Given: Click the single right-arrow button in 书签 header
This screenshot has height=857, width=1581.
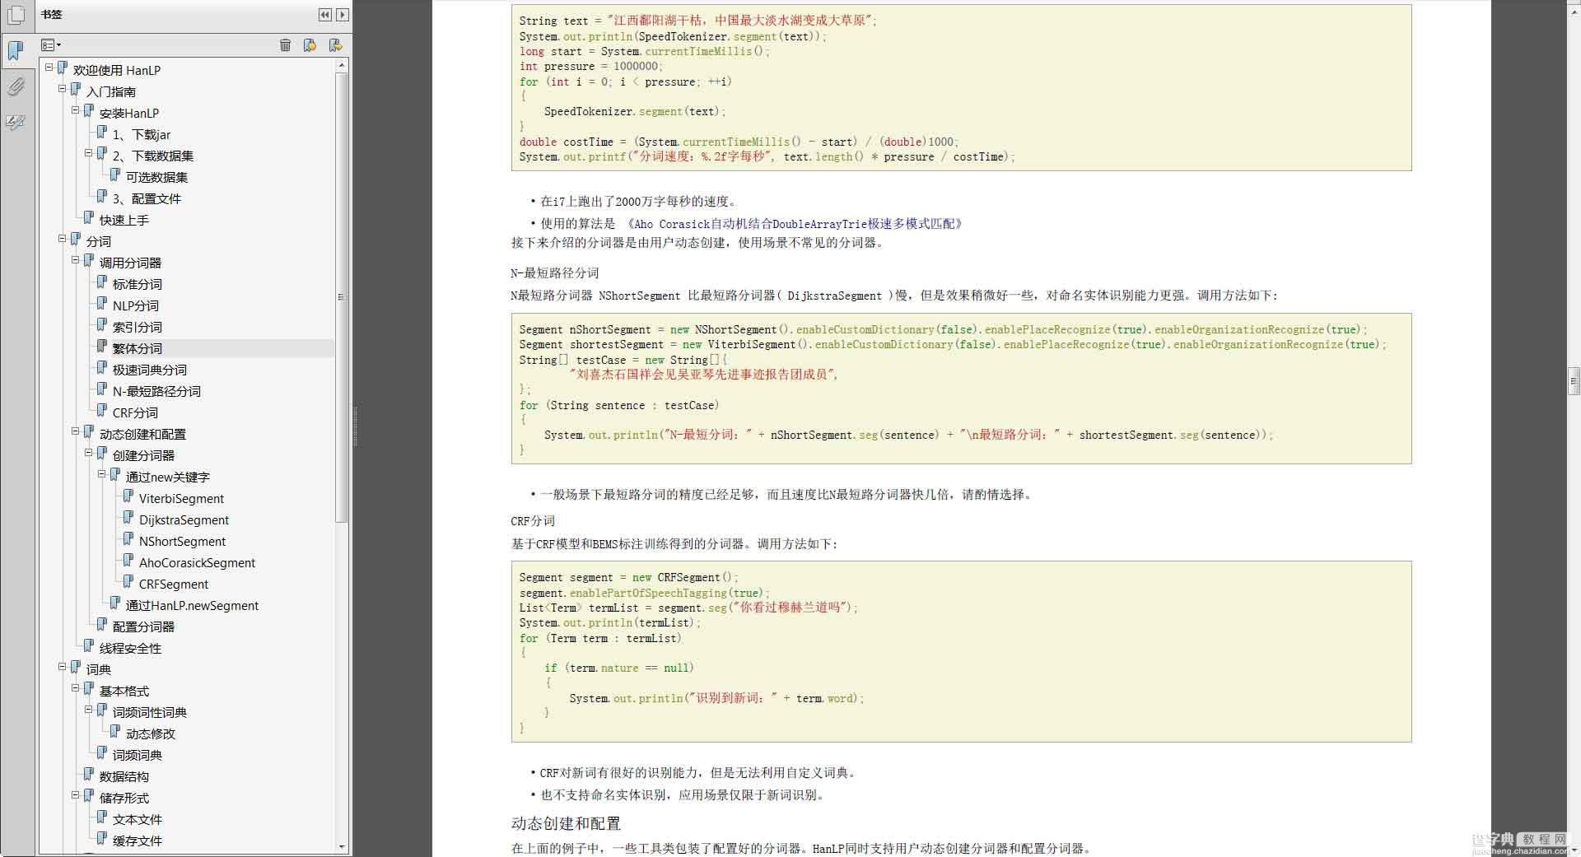Looking at the screenshot, I should coord(343,15).
